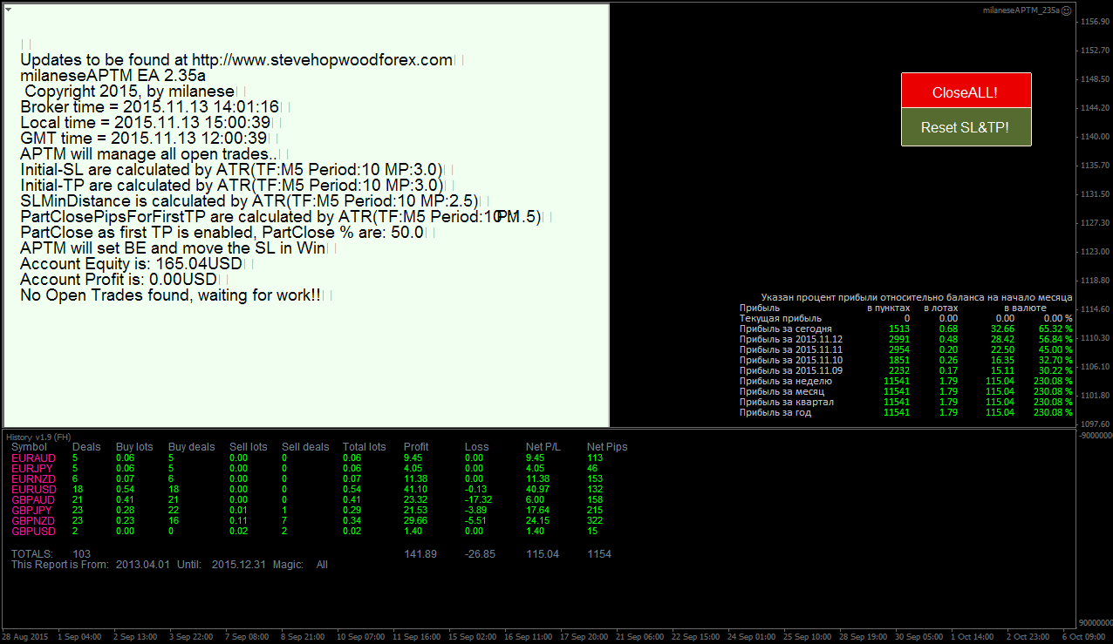Click the 'Прибыль за год' row label
1113x644 pixels.
pyautogui.click(x=775, y=413)
